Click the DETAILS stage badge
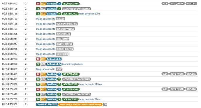 click(60, 19)
